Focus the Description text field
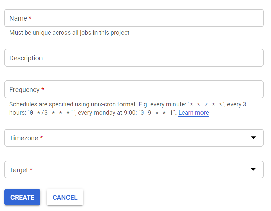 tap(134, 58)
